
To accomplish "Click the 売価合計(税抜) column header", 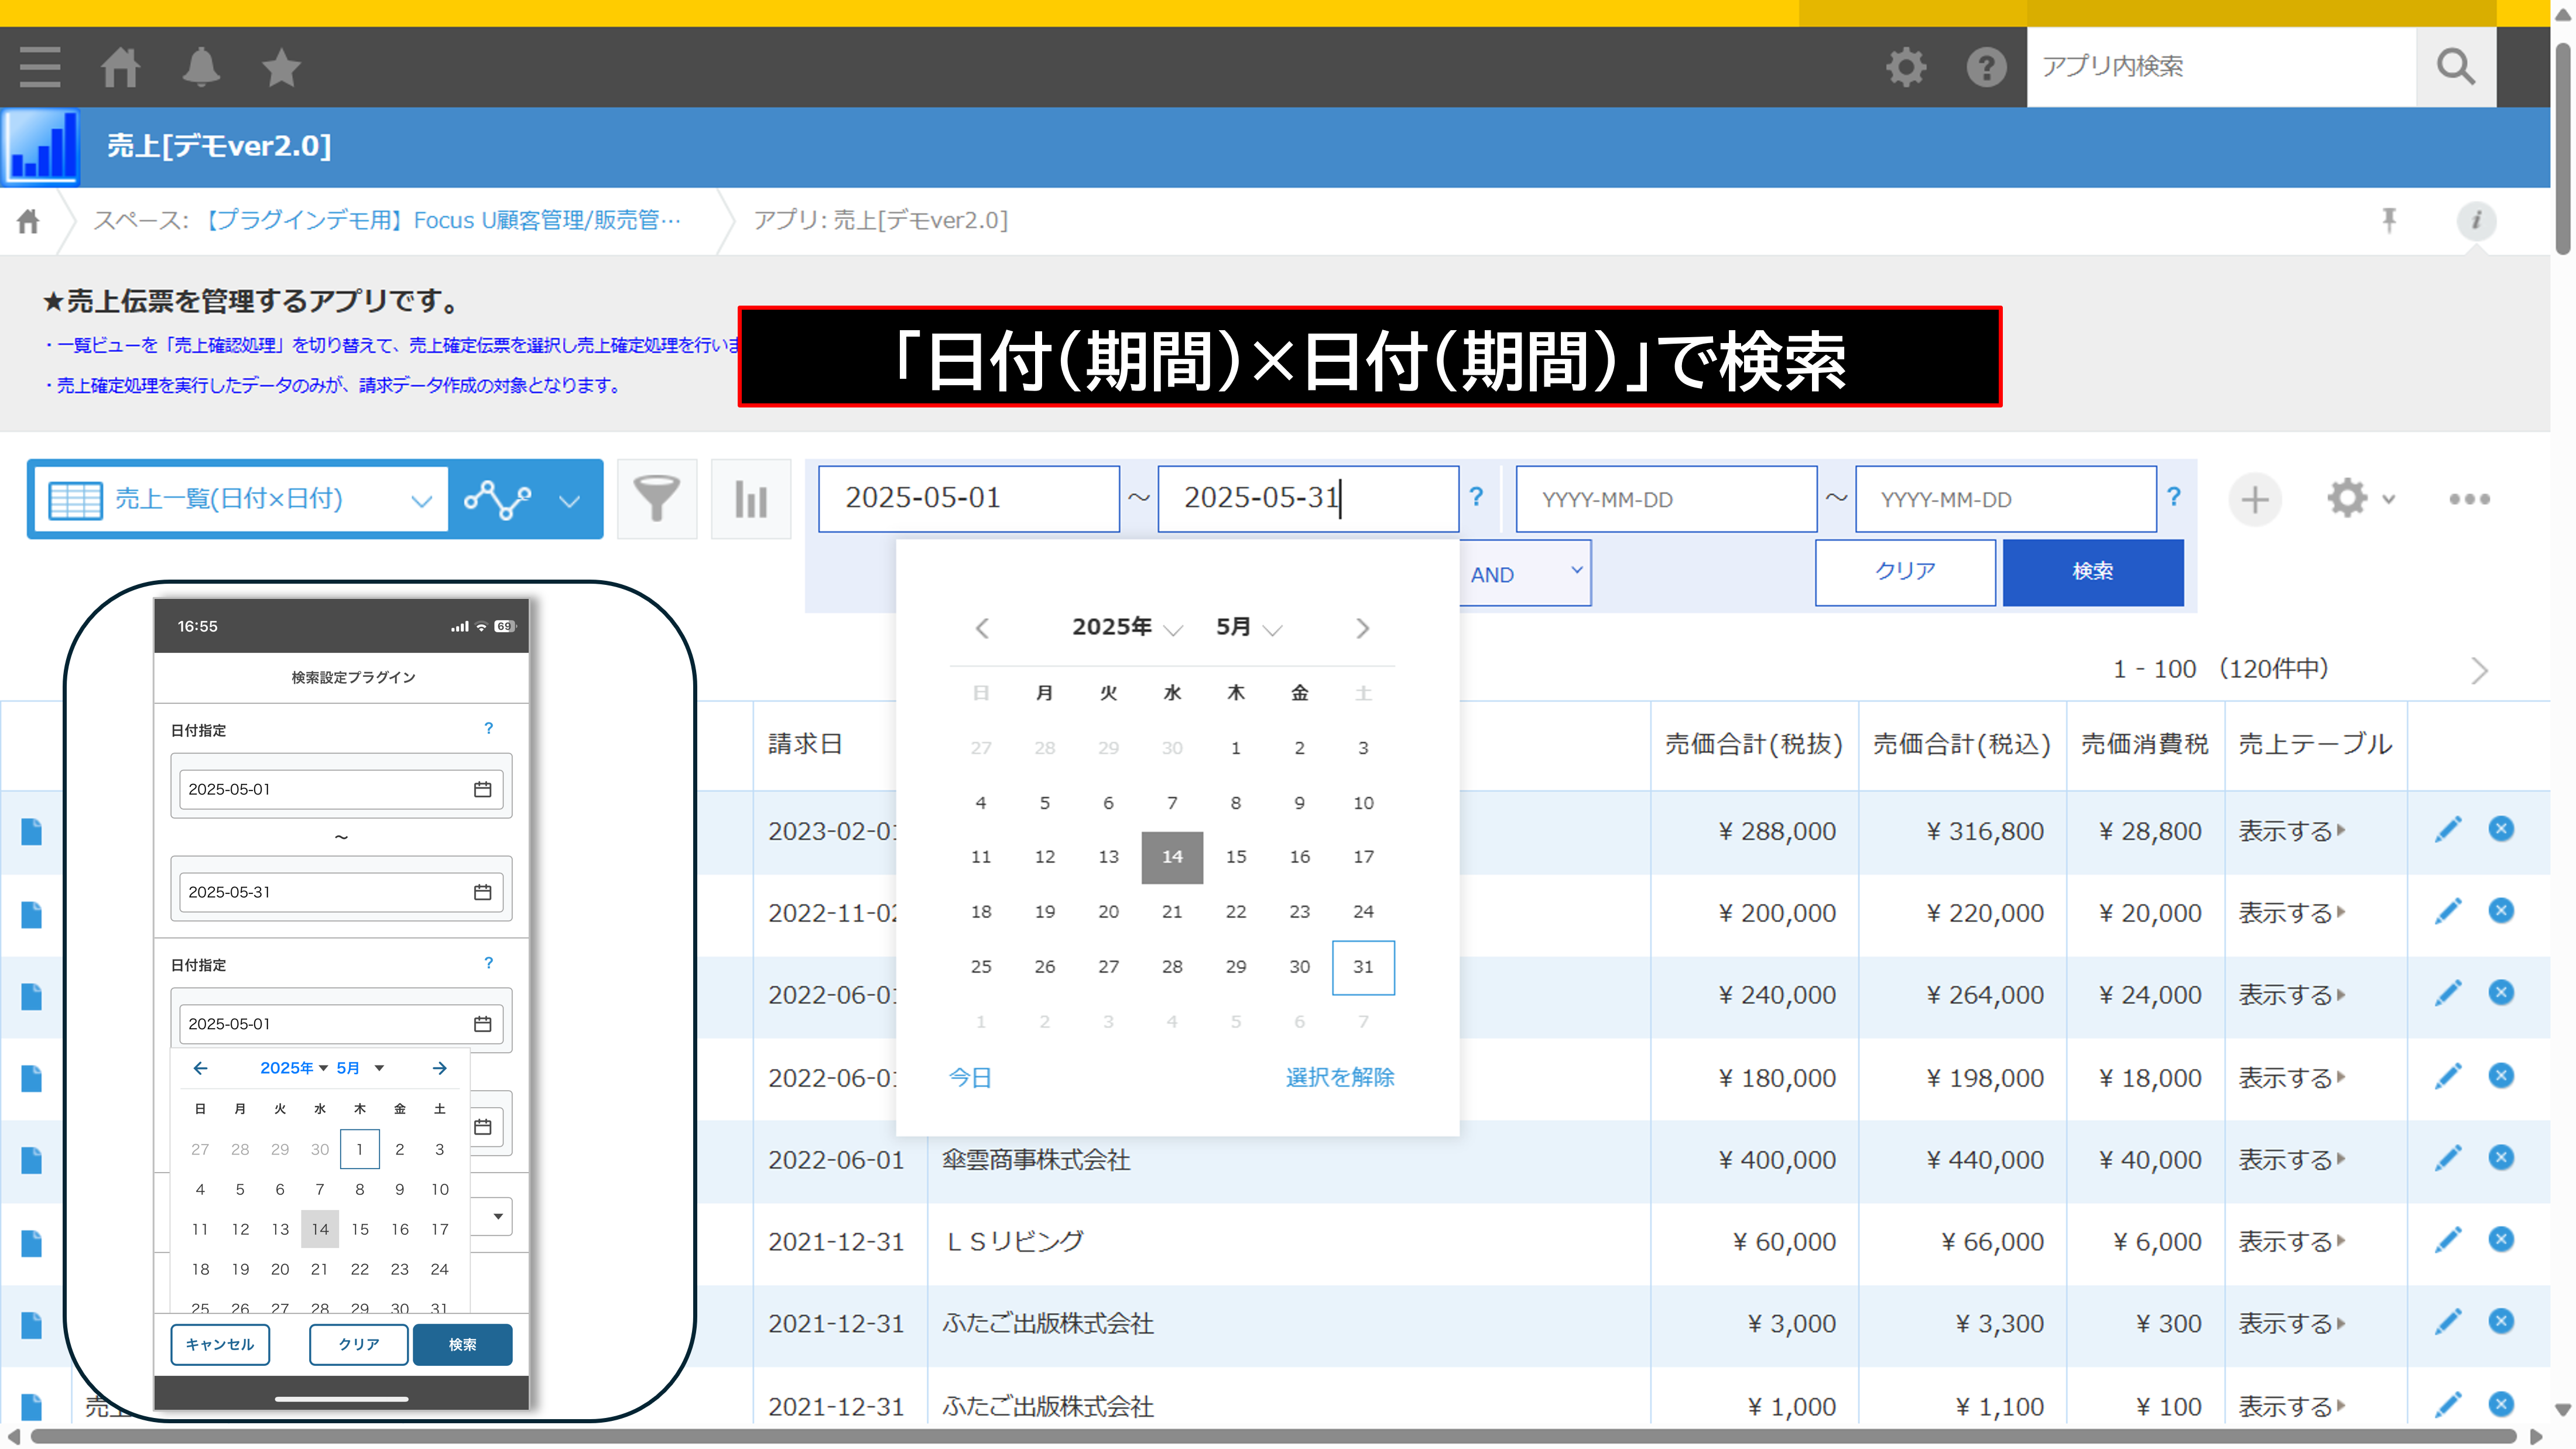I will point(1753,745).
